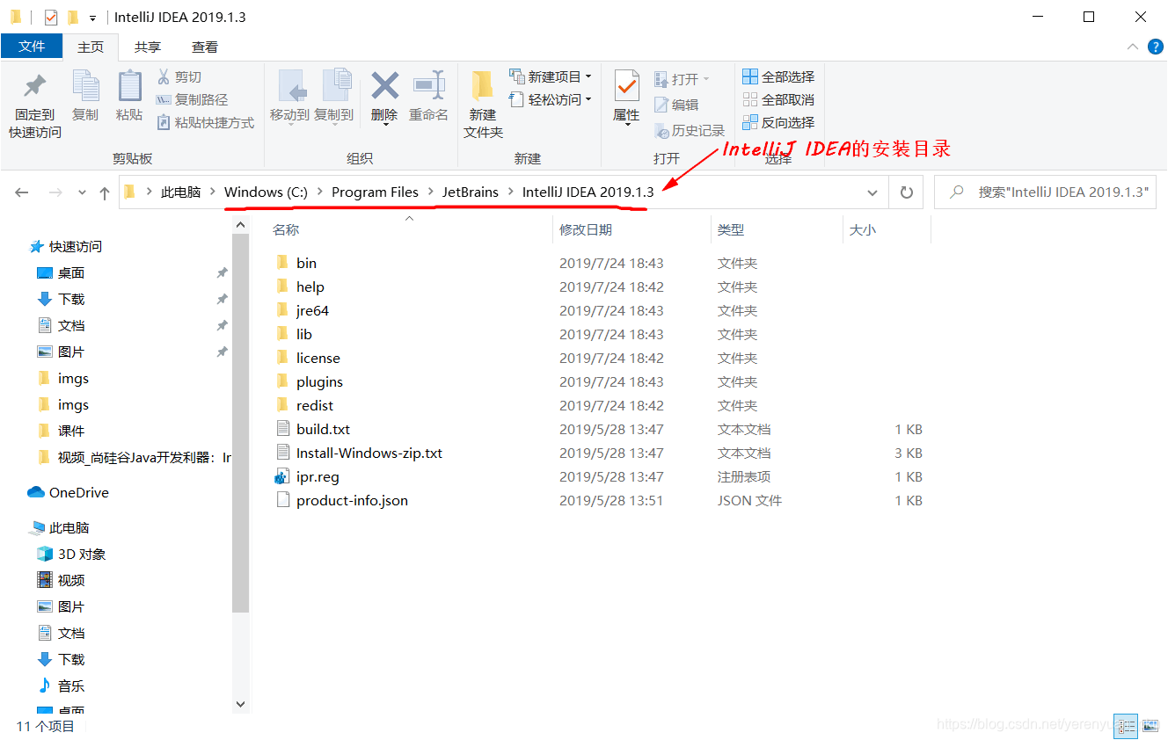Image resolution: width=1168 pixels, height=740 pixels.
Task: Click Select none (全部取消)
Action: point(778,99)
